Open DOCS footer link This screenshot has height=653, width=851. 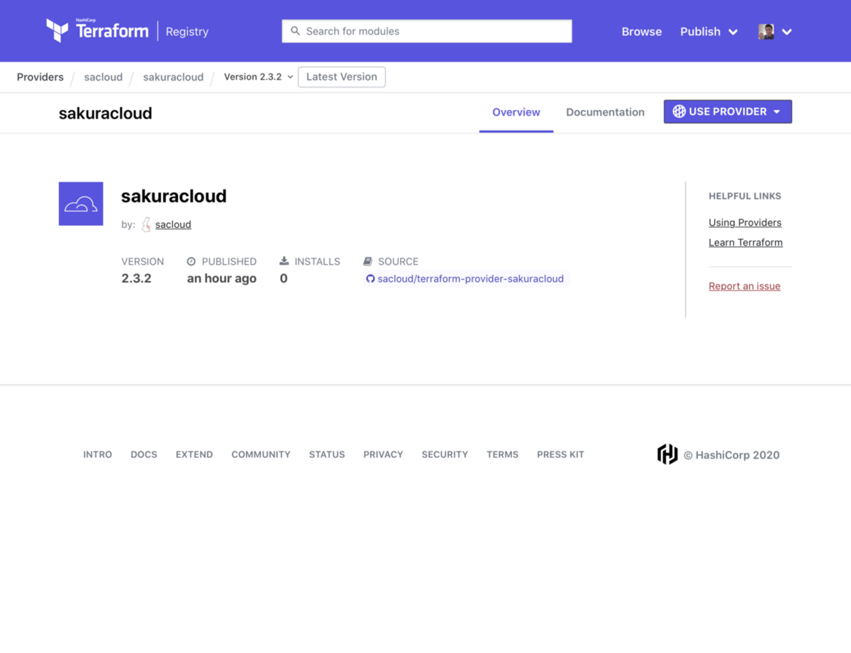pyautogui.click(x=144, y=455)
